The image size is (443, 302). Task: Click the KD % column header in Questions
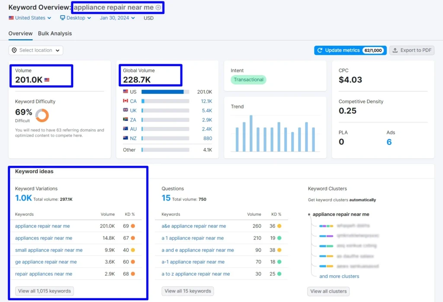276,214
